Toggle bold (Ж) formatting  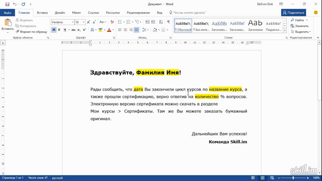tap(54, 30)
